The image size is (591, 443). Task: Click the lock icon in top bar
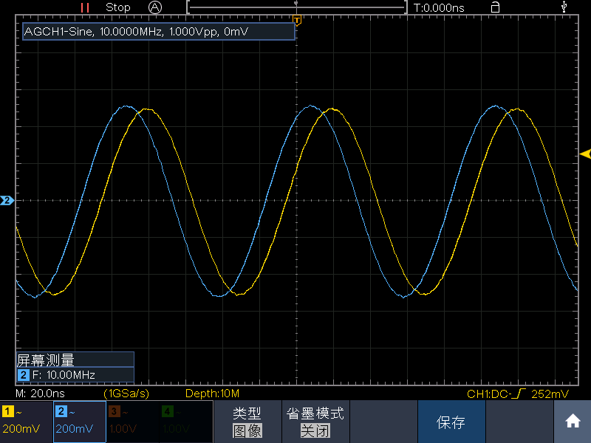(x=495, y=7)
